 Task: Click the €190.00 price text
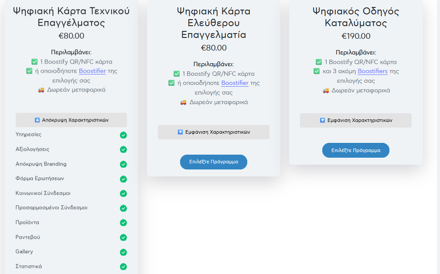tap(355, 36)
